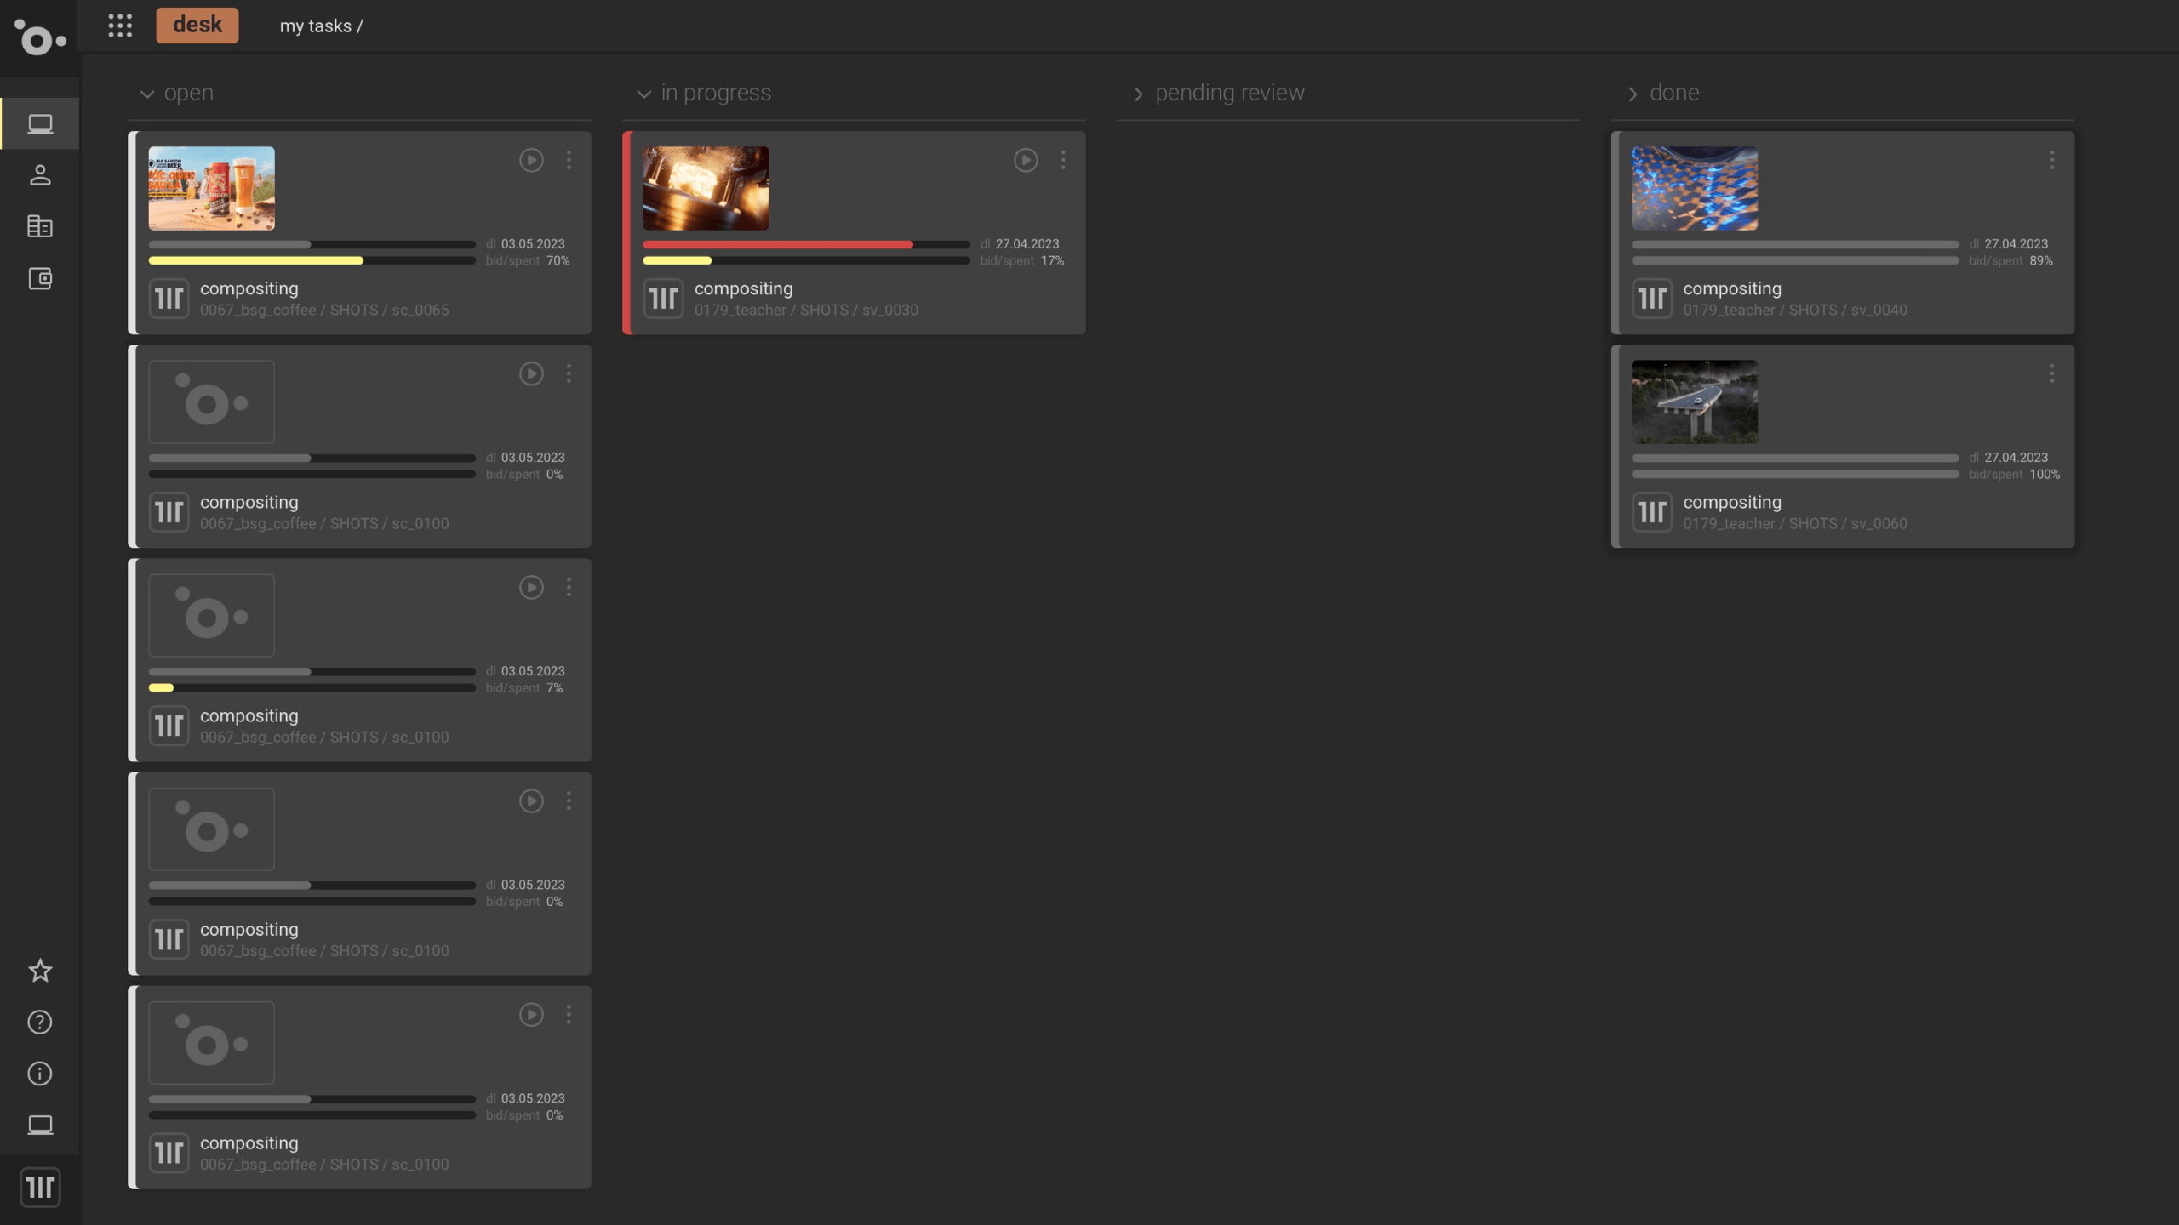Click the info circle icon
Viewport: 2179px width, 1225px height.
point(40,1074)
